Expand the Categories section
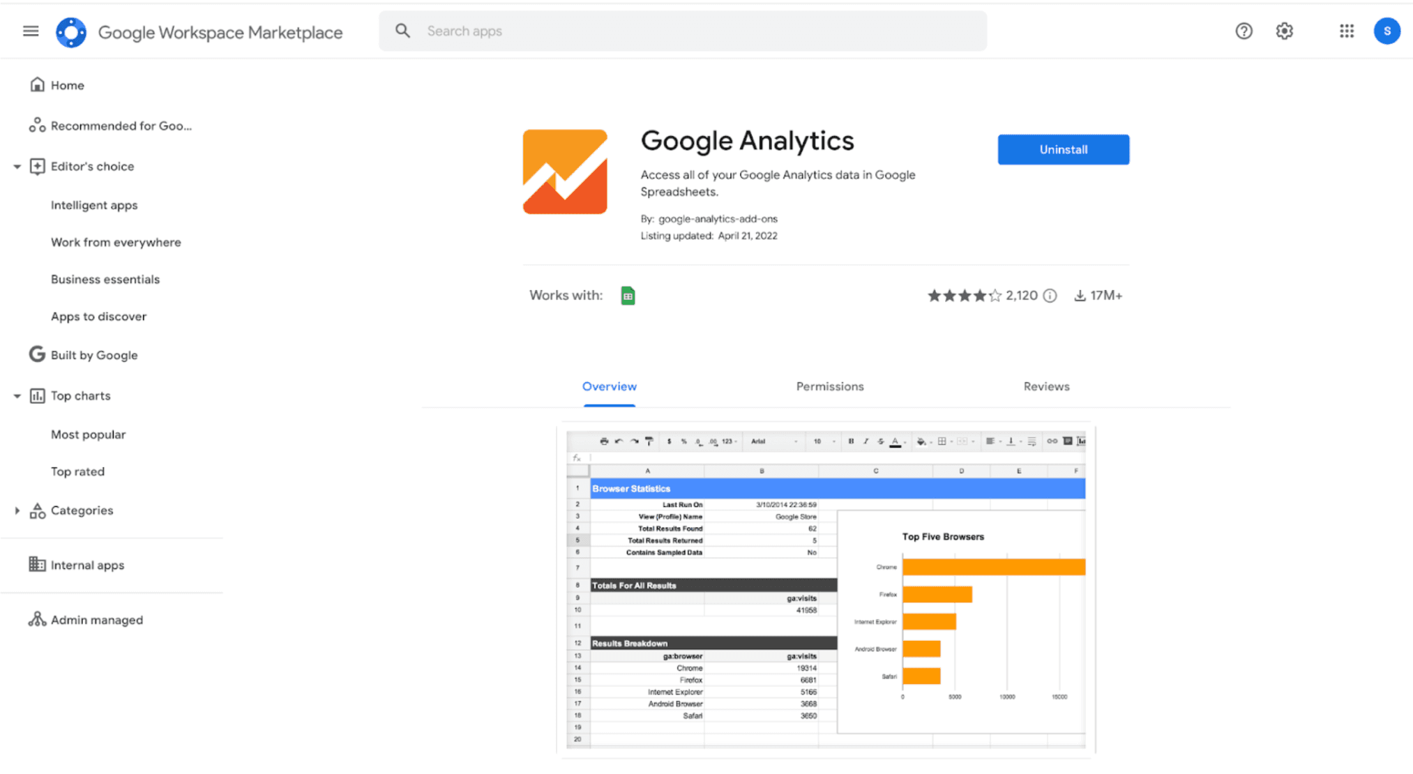This screenshot has height=774, width=1413. 17,510
